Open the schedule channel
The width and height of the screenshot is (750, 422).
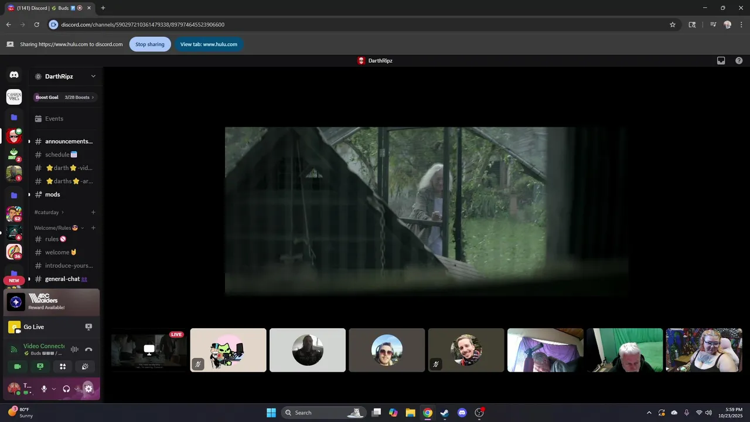click(66, 155)
